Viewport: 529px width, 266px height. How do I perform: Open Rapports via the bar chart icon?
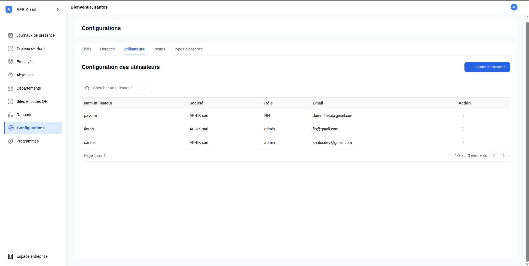pos(10,115)
